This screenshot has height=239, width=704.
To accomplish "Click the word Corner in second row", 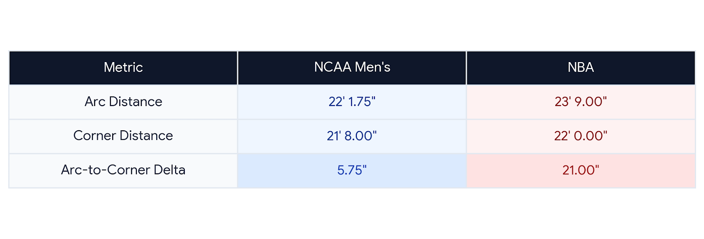I will 95,136.
